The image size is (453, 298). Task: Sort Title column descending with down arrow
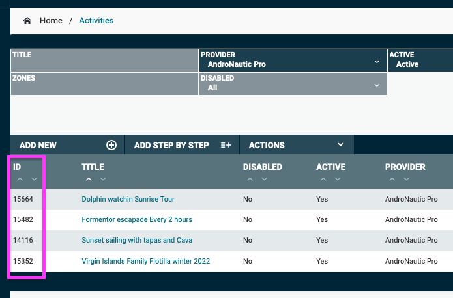point(103,179)
